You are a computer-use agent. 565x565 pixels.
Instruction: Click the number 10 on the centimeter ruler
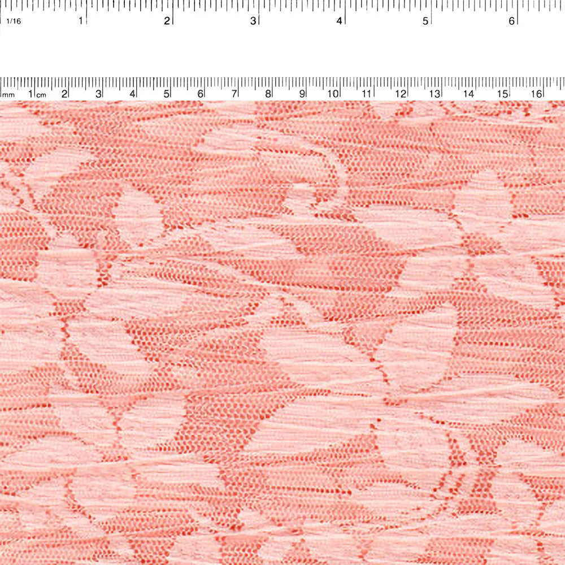tap(333, 94)
